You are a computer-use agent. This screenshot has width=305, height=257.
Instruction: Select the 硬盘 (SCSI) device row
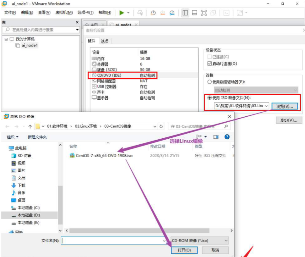pyautogui.click(x=144, y=70)
